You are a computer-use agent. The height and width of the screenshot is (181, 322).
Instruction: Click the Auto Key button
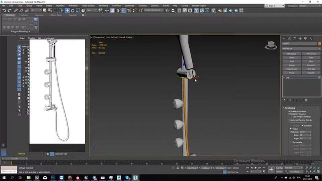pos(279,168)
